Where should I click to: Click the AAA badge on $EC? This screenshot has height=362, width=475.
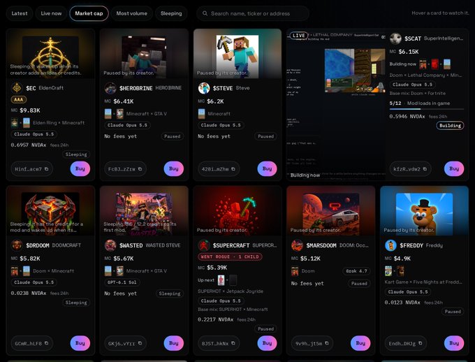(x=19, y=99)
